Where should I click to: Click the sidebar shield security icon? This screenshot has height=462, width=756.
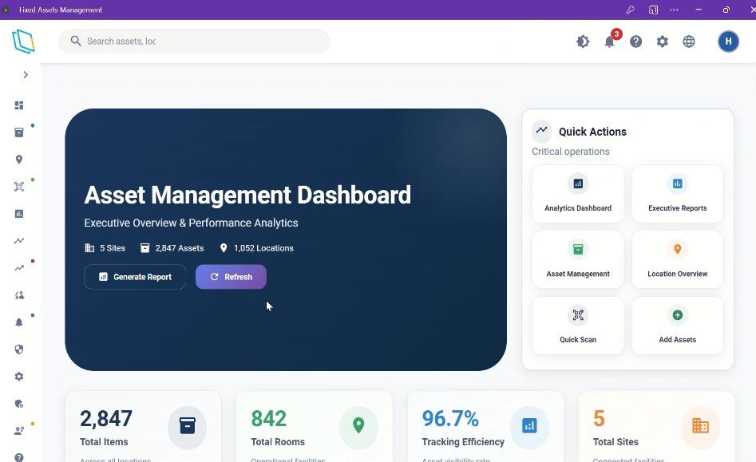(19, 349)
